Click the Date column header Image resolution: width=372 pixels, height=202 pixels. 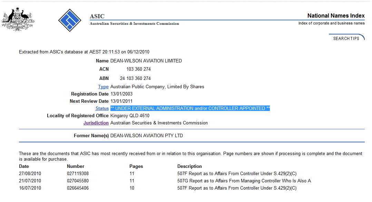(x=24, y=166)
